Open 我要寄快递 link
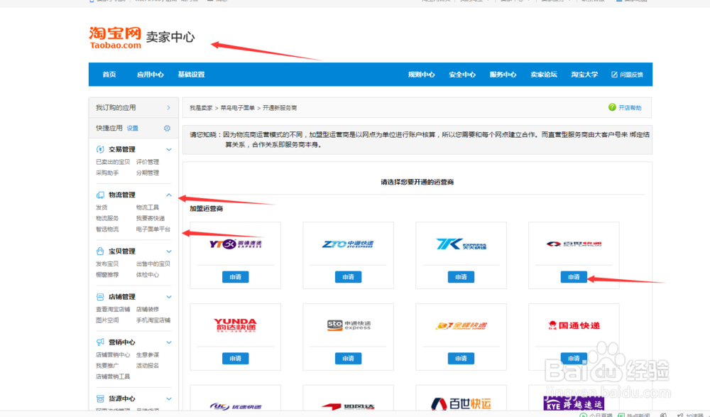Viewport: 710px width, 417px height. click(x=151, y=219)
